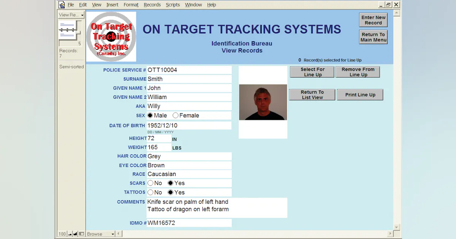Select the Male radio button
This screenshot has width=456, height=239.
tap(150, 115)
